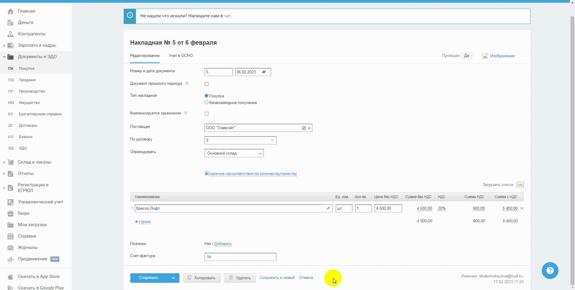This screenshot has width=575, height=290.
Task: Open the Основной склад warehouse dropdown
Action: [234, 153]
